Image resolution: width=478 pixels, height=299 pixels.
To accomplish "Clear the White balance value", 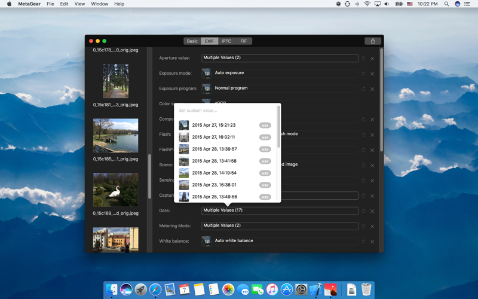I will coord(372,242).
